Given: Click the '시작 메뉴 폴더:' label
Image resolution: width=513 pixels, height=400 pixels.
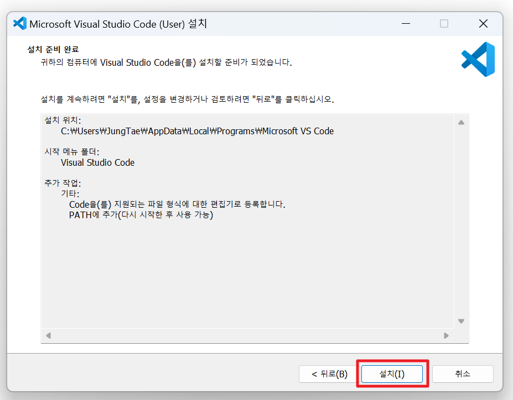Looking at the screenshot, I should click(71, 151).
